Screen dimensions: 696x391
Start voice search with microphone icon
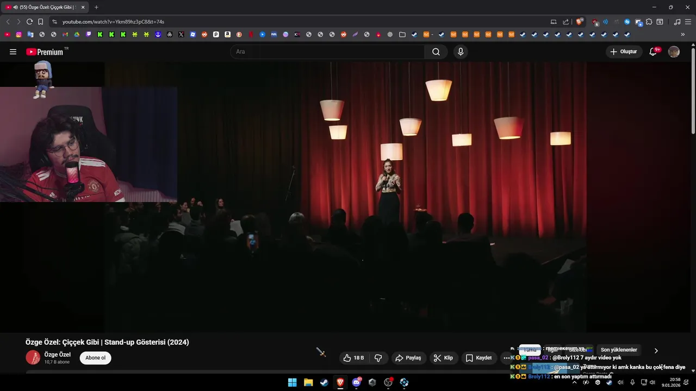(x=461, y=52)
